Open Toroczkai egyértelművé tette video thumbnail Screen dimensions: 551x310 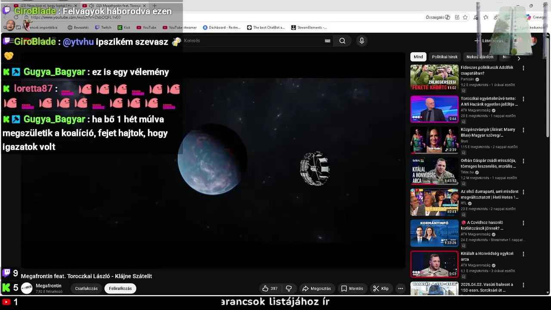point(434,109)
